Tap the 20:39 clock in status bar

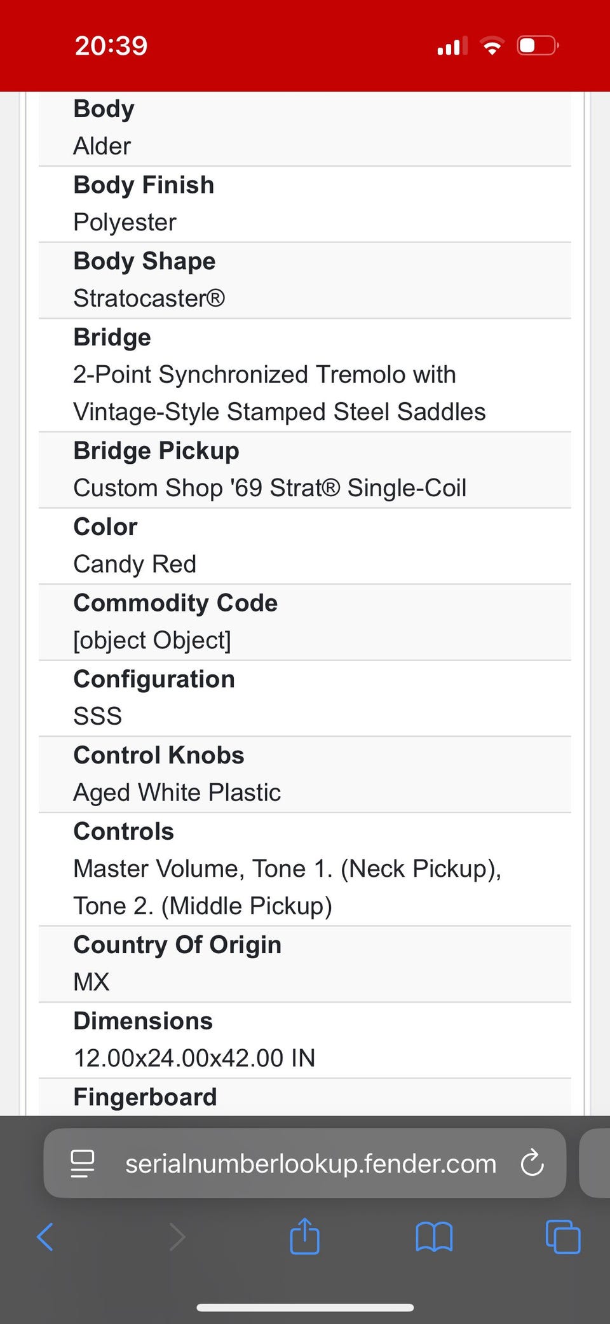point(111,46)
